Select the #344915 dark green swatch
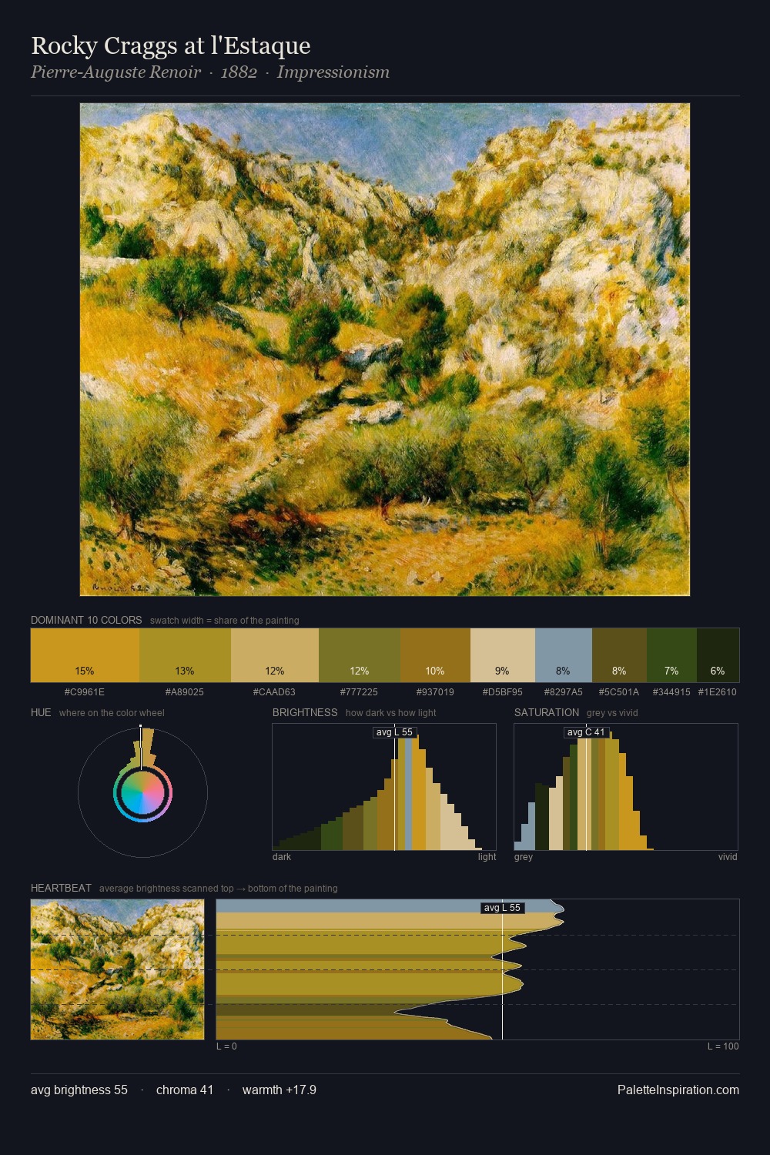Viewport: 770px width, 1155px height. tap(671, 654)
